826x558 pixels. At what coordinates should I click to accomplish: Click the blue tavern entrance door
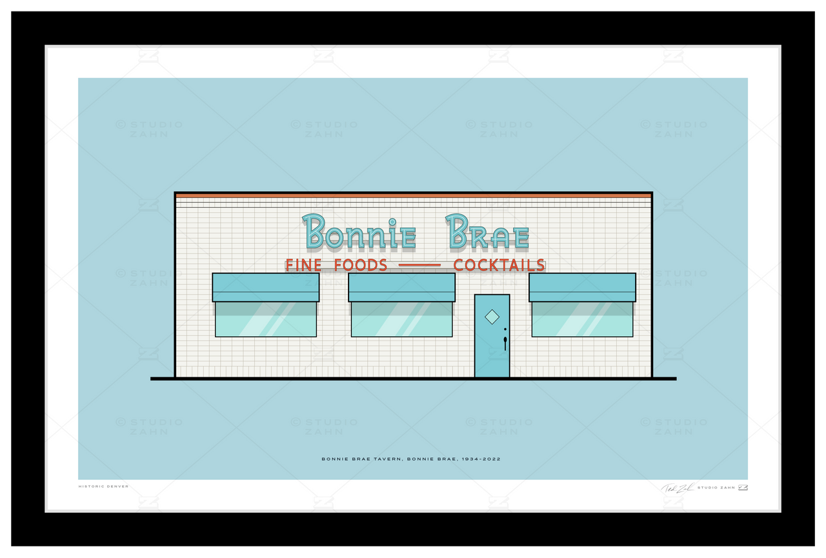(x=492, y=335)
